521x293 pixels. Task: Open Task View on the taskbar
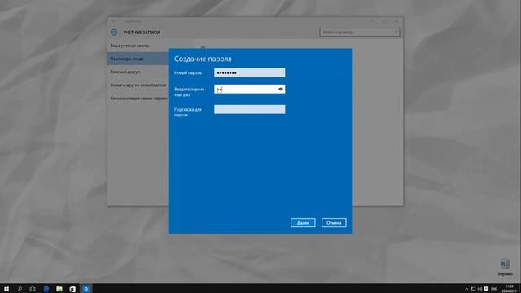tap(33, 289)
